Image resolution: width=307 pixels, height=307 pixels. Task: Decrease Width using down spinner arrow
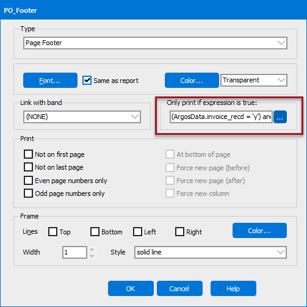[x=92, y=256]
